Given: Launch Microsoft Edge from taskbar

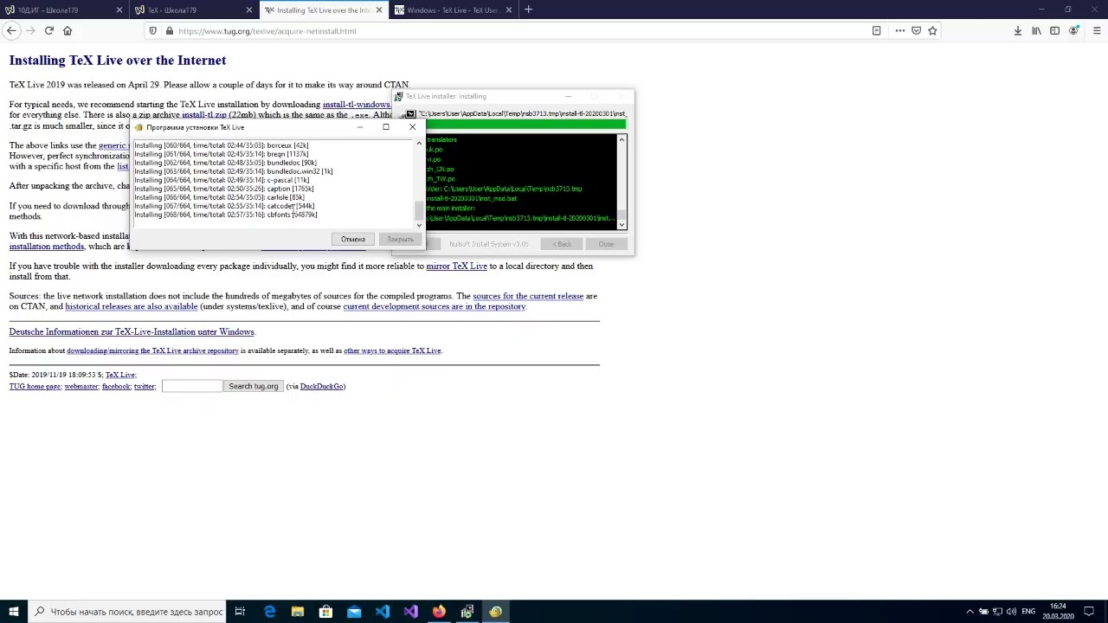Looking at the screenshot, I should point(269,612).
